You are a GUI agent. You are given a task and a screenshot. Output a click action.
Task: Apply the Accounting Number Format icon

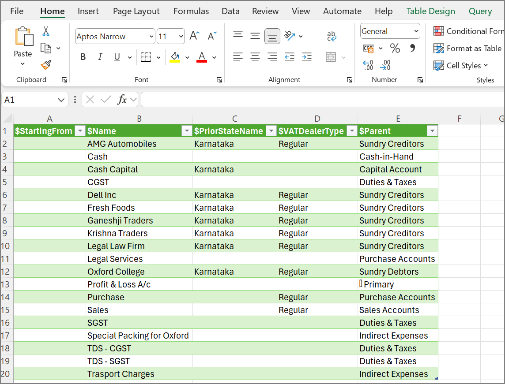(368, 48)
